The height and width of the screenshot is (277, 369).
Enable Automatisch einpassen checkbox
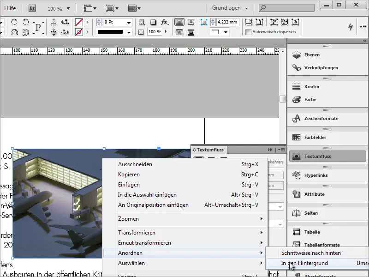coord(248,32)
